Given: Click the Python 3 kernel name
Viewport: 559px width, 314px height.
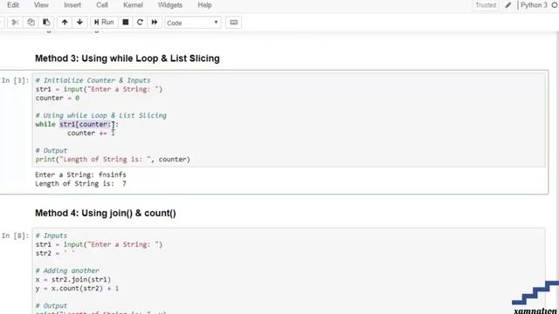Looking at the screenshot, I should pyautogui.click(x=534, y=5).
